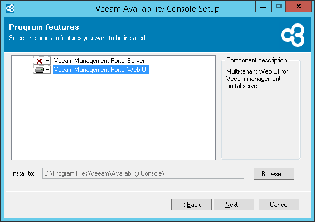This screenshot has width=315, height=222.
Task: Click the red X icon for Portal Server
Action: [x=39, y=61]
